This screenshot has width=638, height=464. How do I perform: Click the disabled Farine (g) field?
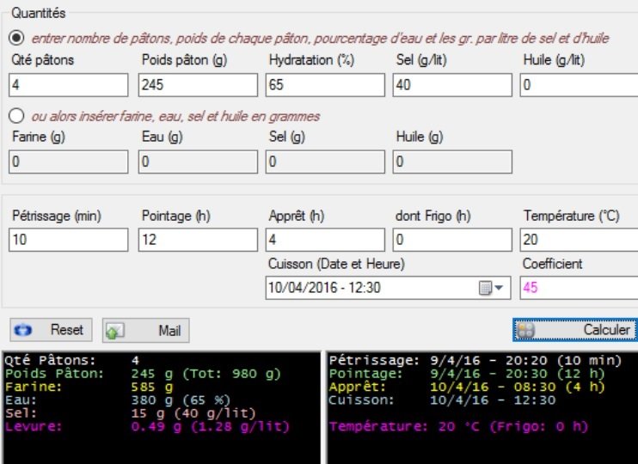69,162
